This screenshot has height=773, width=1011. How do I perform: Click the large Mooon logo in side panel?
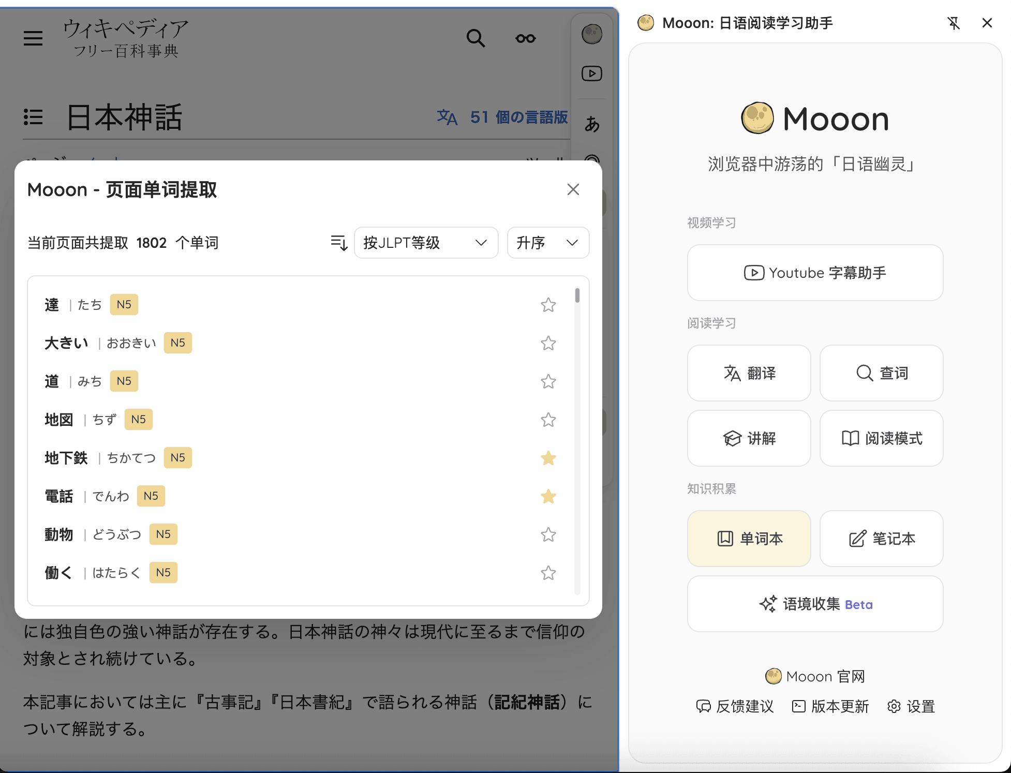tap(815, 118)
